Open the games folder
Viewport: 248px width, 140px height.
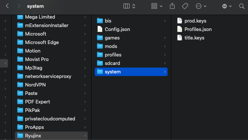coord(112,38)
